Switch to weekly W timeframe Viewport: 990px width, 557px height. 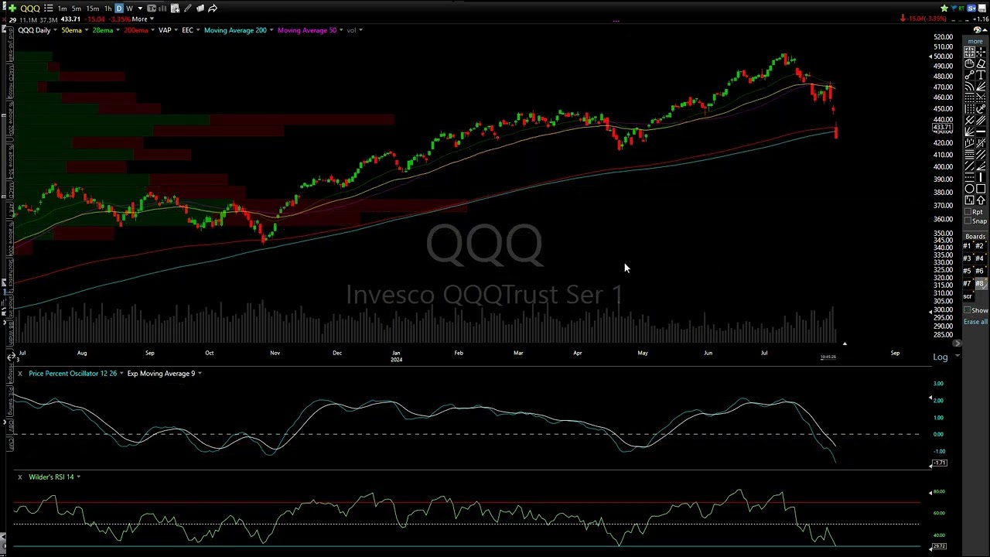(x=129, y=9)
